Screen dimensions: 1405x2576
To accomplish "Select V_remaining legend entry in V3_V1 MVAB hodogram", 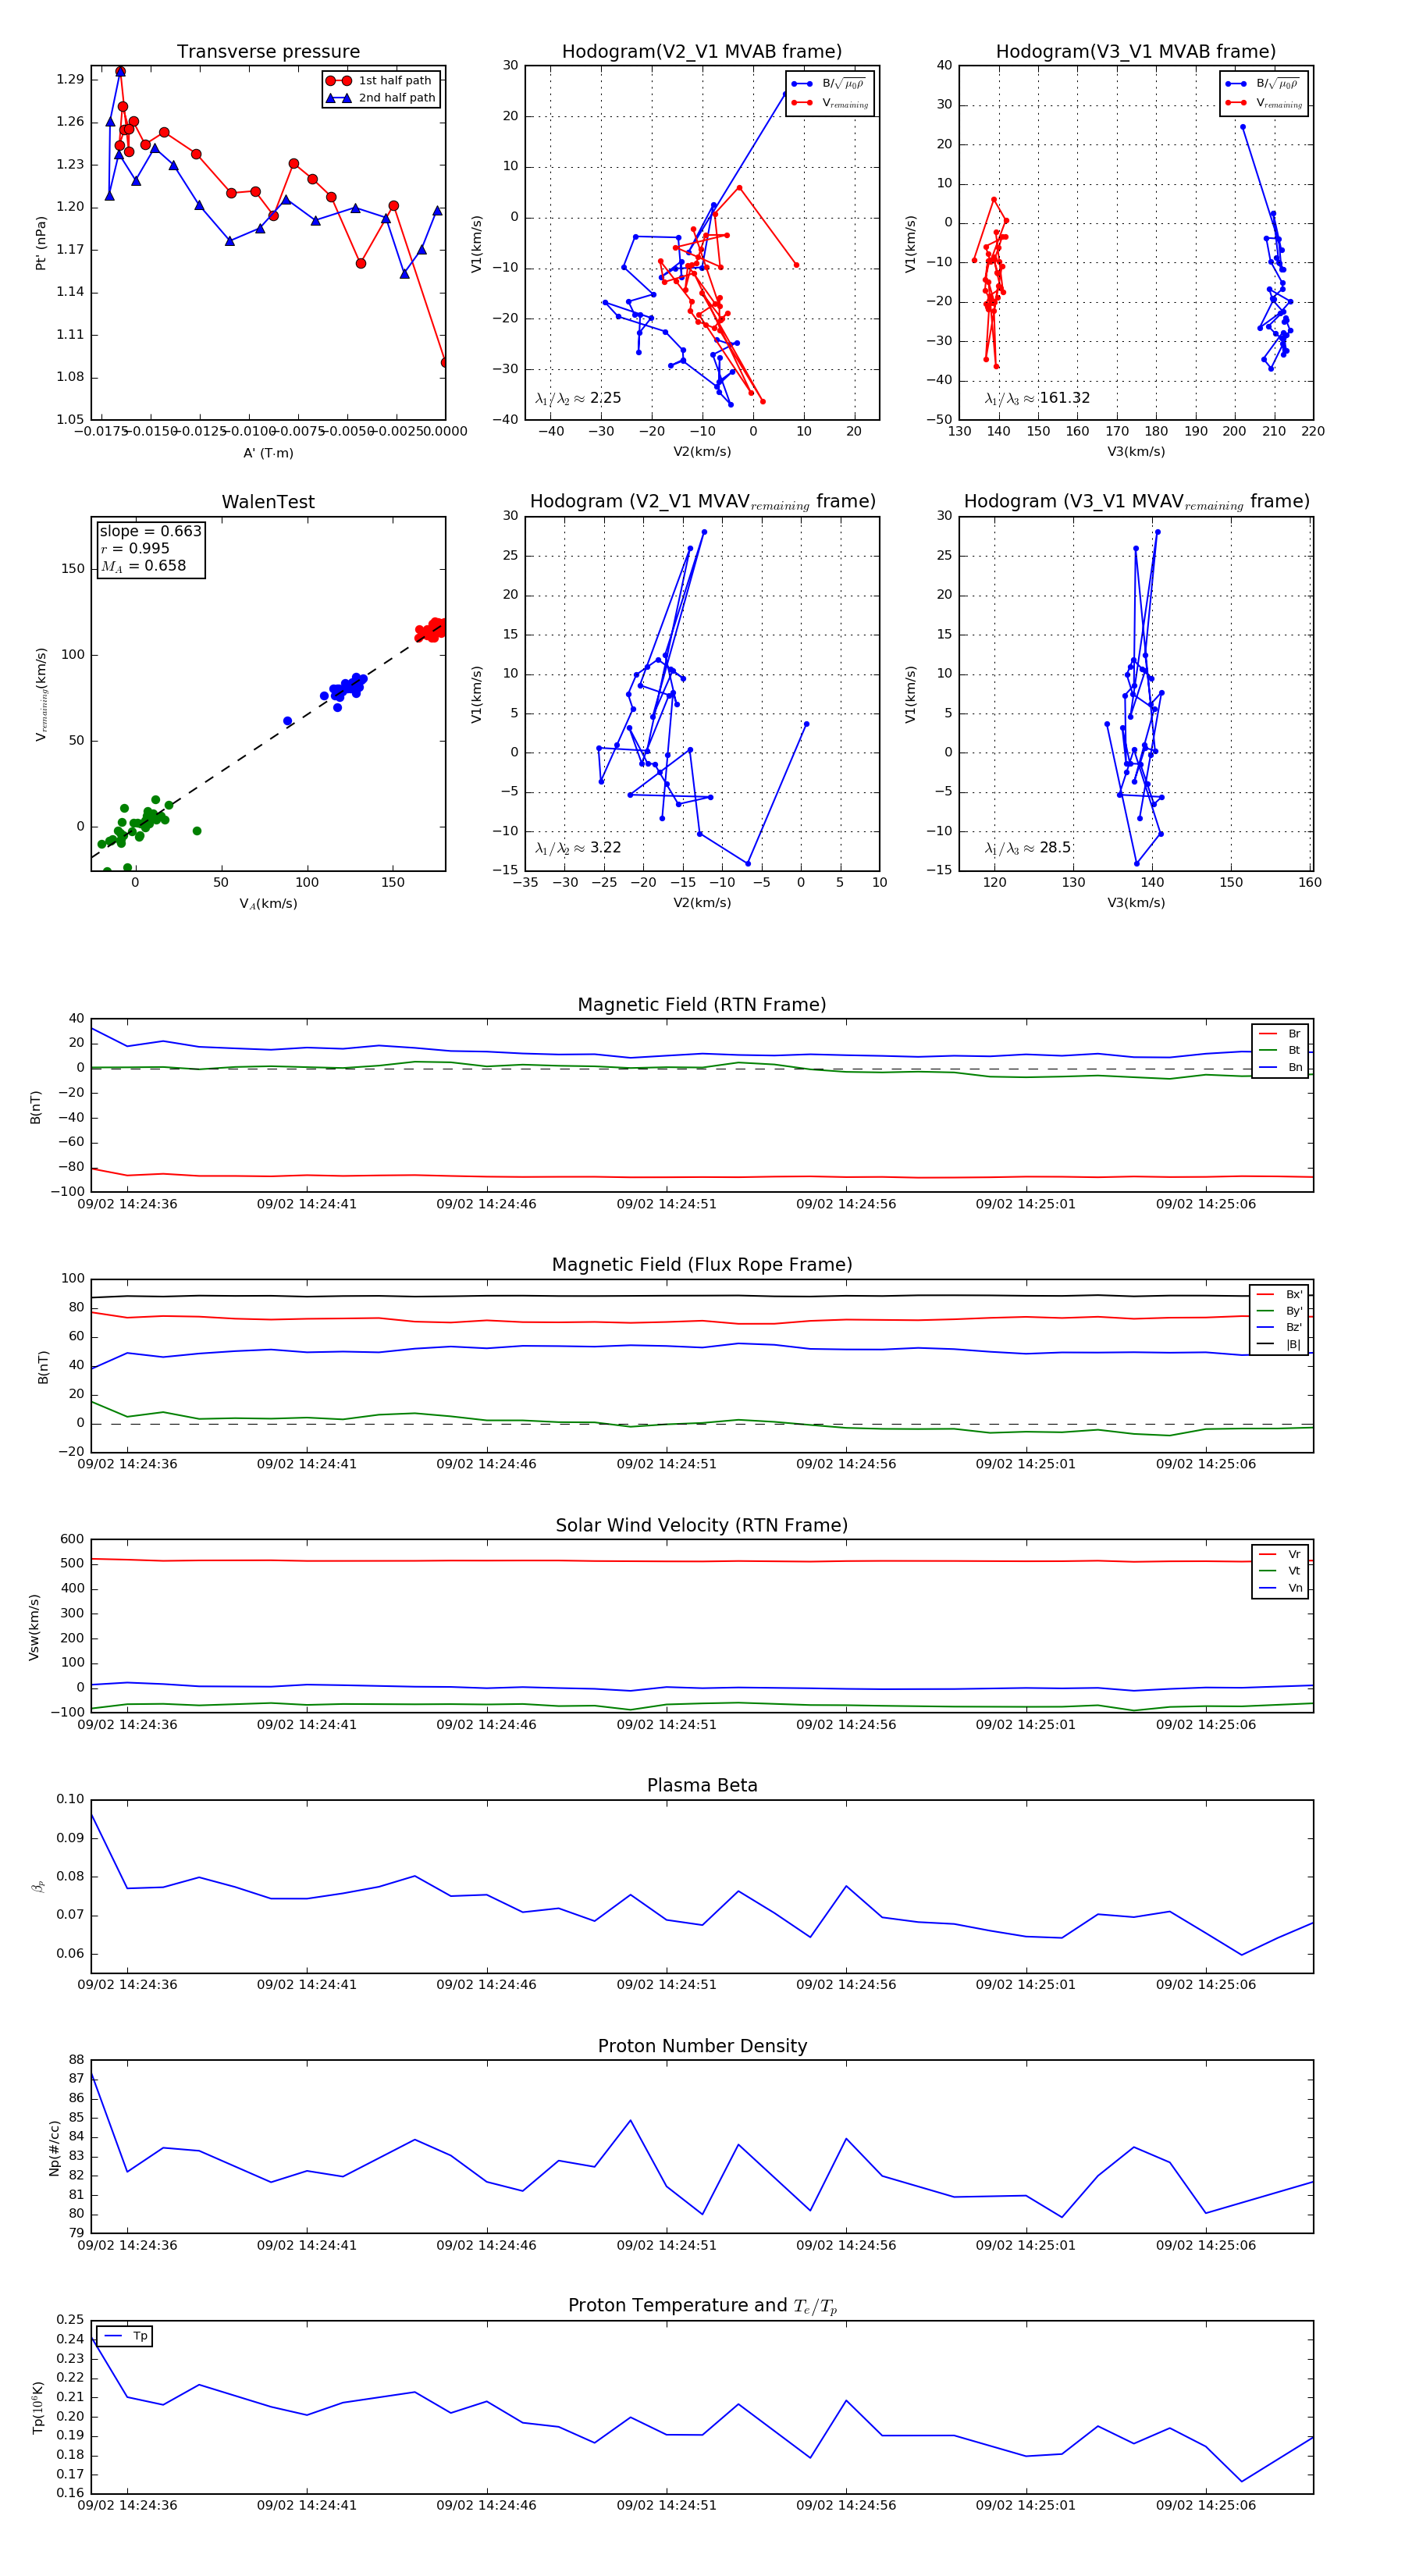I will [1264, 103].
